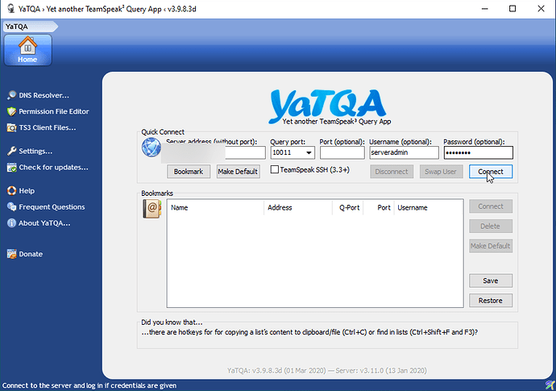556x391 pixels.
Task: Expand the Query port dropdown
Action: [309, 152]
